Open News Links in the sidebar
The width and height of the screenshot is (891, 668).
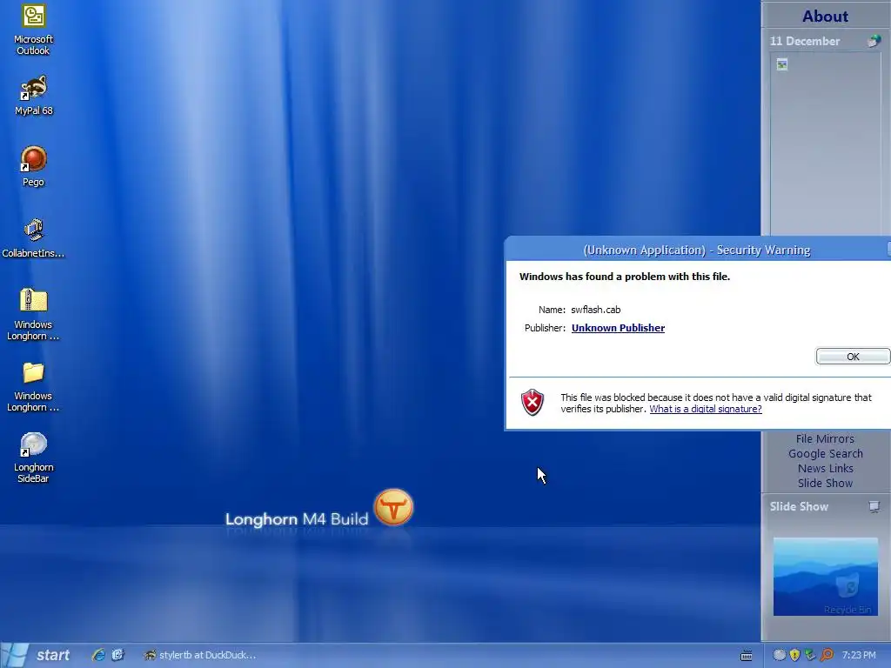pos(825,468)
